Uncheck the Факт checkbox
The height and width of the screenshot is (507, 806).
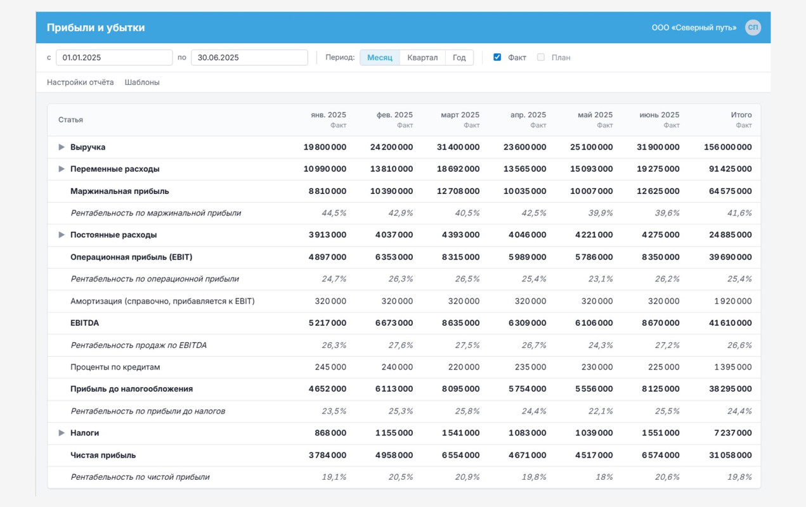tap(497, 57)
